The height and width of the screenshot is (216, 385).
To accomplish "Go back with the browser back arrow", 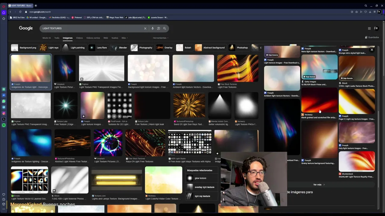I will 10,12.
